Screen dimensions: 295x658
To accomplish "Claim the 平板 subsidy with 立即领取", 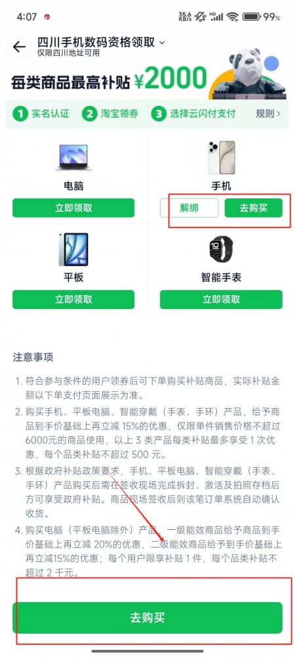I will 73,299.
